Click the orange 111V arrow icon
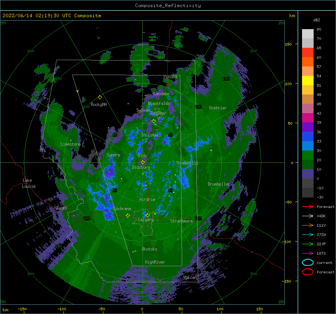 click(308, 225)
